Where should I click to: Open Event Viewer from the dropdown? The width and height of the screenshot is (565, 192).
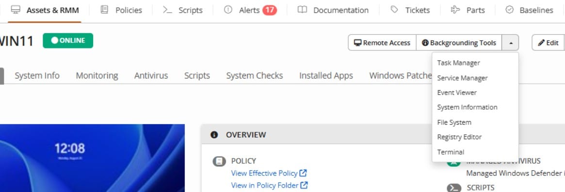click(456, 93)
